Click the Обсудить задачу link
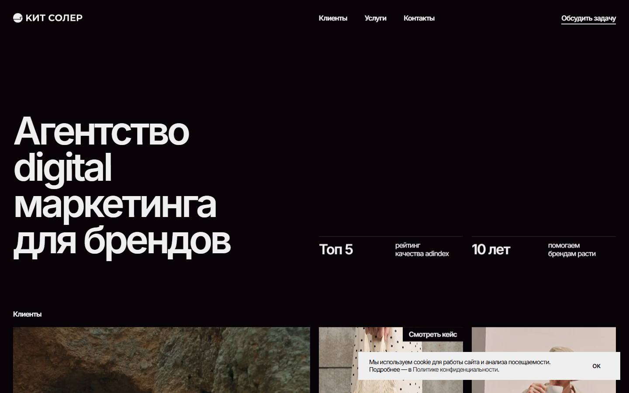 click(x=588, y=18)
